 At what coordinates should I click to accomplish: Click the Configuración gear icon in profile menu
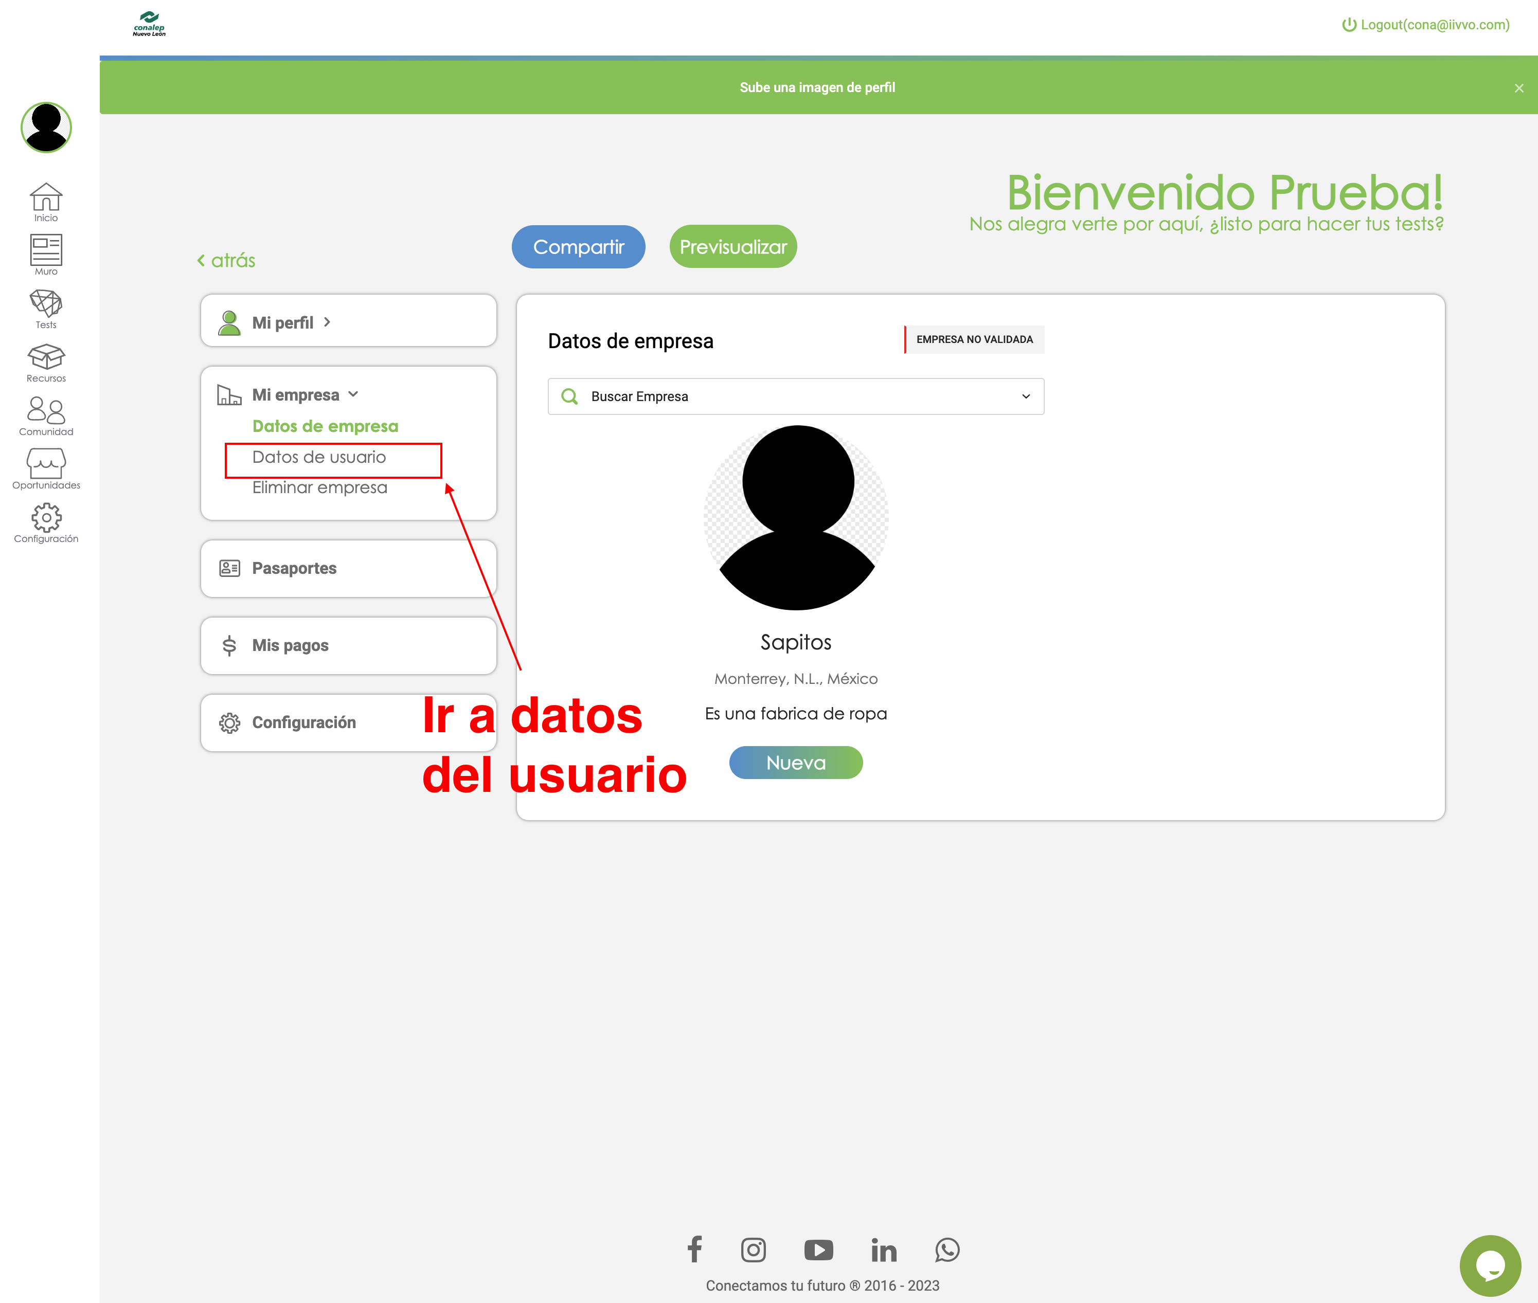(x=230, y=722)
